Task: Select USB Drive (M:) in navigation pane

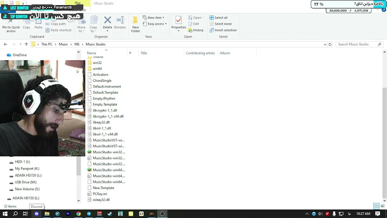Action: click(26, 182)
